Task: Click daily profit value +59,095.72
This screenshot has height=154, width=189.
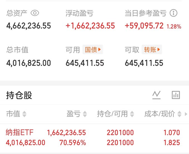Action: coord(144,26)
